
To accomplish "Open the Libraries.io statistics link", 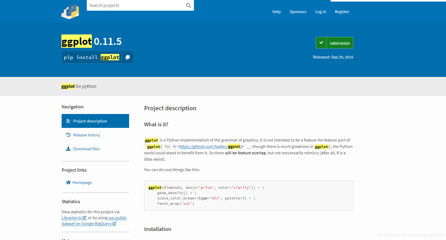I will [72, 218].
